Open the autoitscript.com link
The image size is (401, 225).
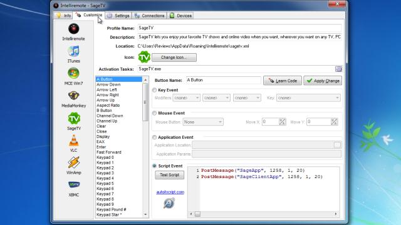170,192
